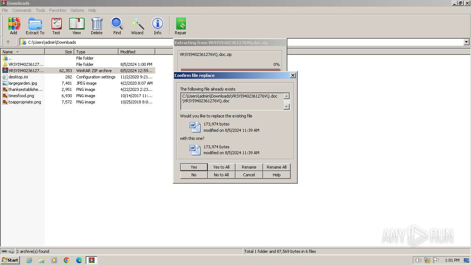Viewport: 471px width, 265px height.
Task: Open the File menu
Action: click(5, 10)
